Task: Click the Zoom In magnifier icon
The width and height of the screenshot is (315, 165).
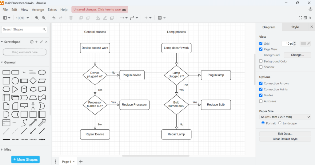Action: point(37,18)
